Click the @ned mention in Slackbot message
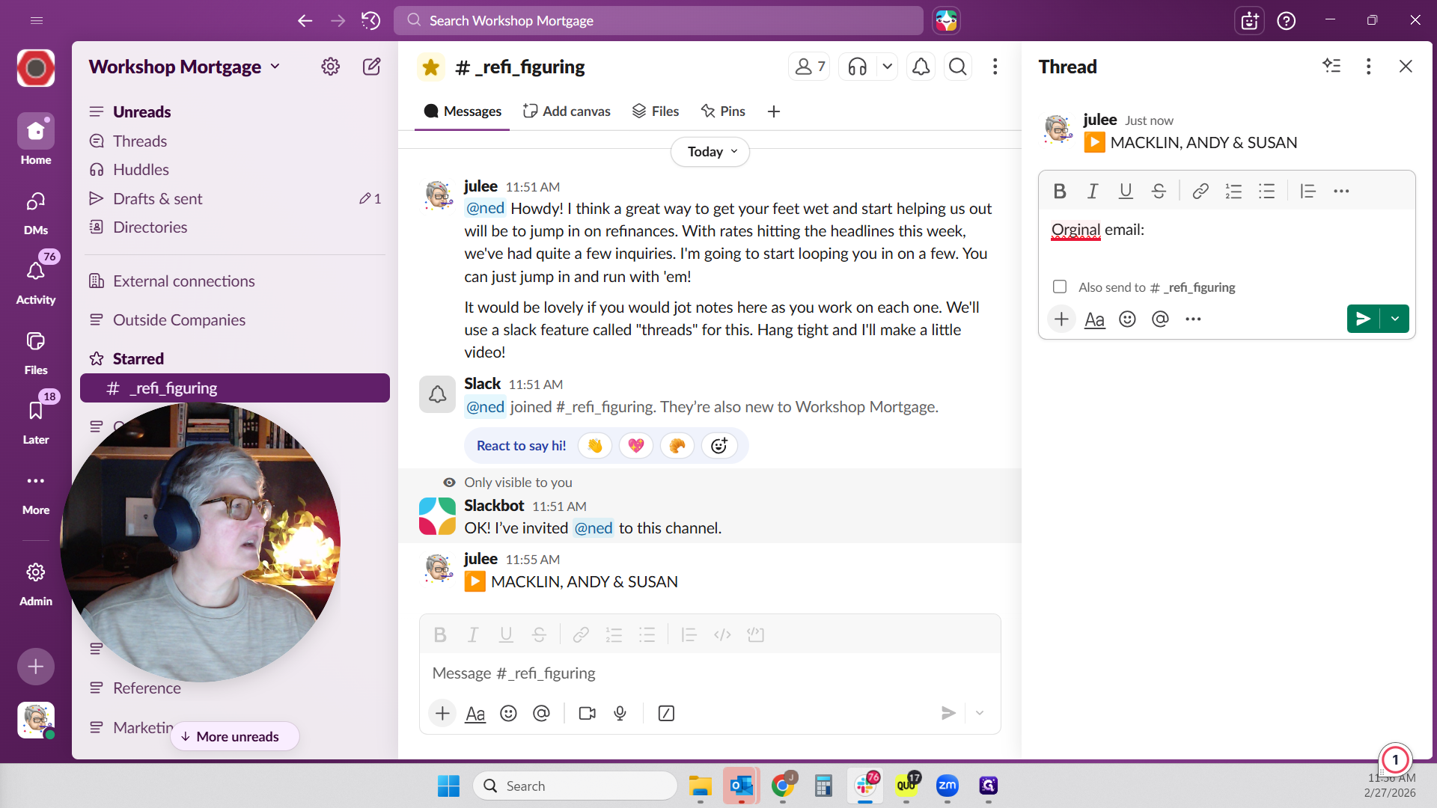1437x808 pixels. pyautogui.click(x=594, y=528)
